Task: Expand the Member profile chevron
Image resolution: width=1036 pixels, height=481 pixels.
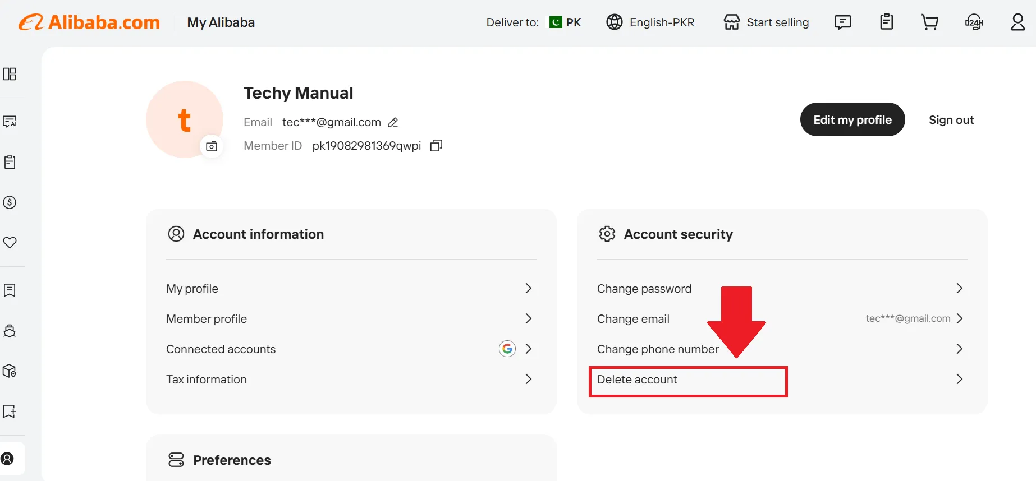Action: 528,318
